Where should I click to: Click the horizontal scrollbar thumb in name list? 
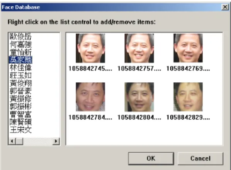(x=19, y=141)
